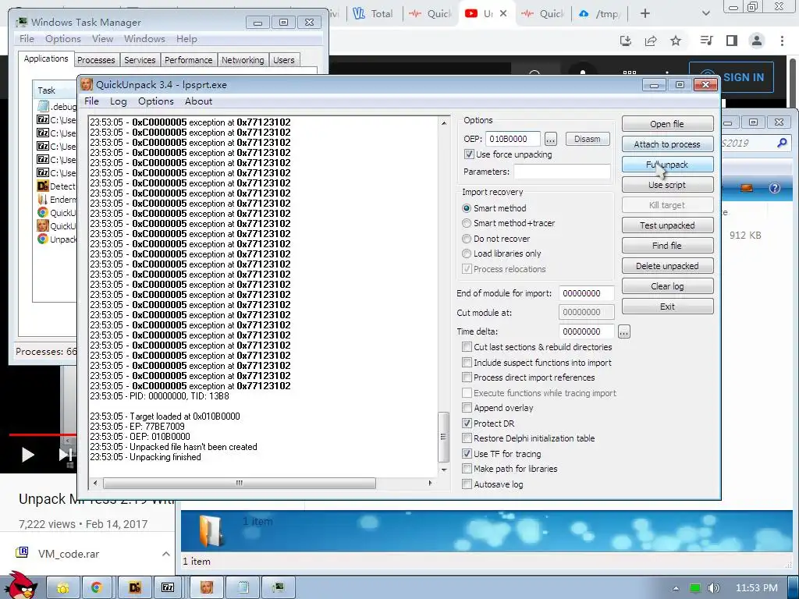
Task: Click the 7z icon in the taskbar
Action: [x=168, y=587]
